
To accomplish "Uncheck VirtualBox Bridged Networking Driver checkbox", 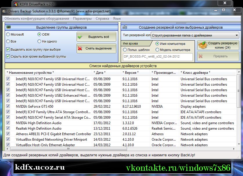I will (x=8, y=139).
